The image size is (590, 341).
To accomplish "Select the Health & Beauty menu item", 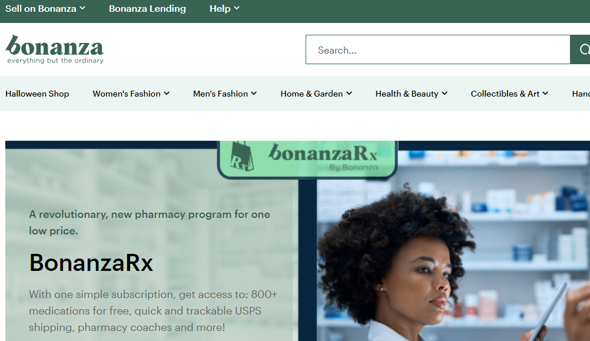I will (x=407, y=94).
